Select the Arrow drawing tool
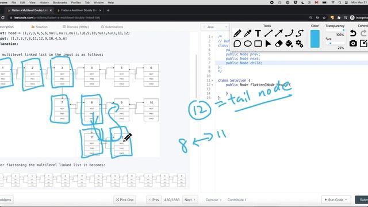Viewport: 368px width, 207px height. [x=278, y=33]
